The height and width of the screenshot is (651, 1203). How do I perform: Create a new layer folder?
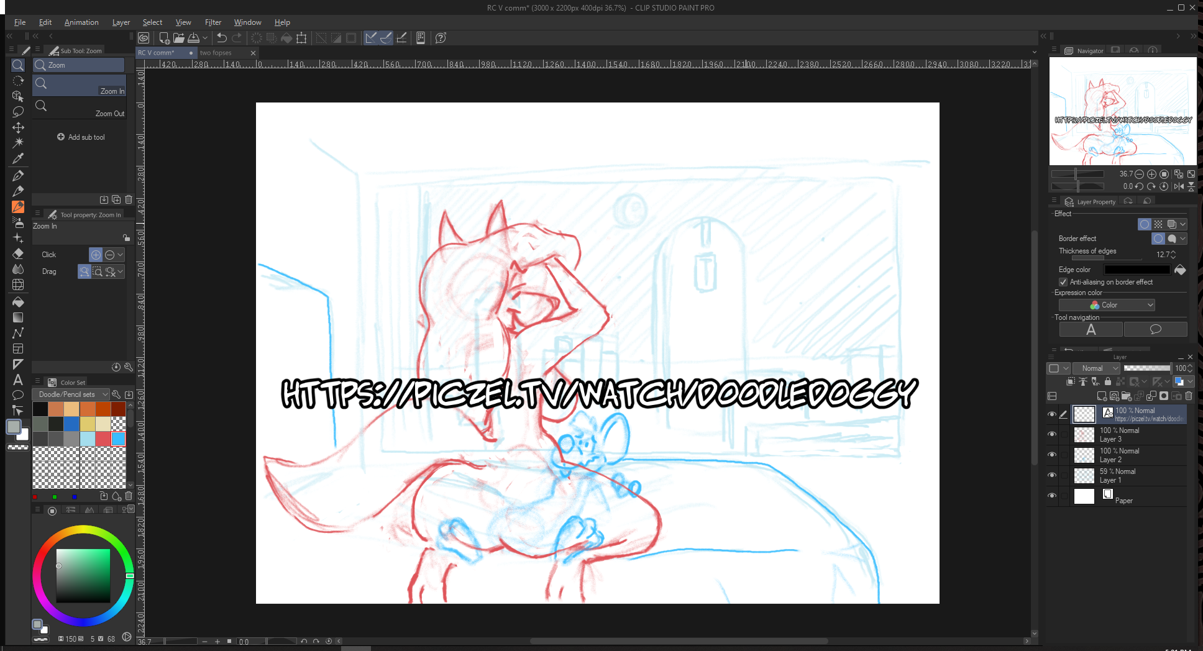pos(1127,396)
